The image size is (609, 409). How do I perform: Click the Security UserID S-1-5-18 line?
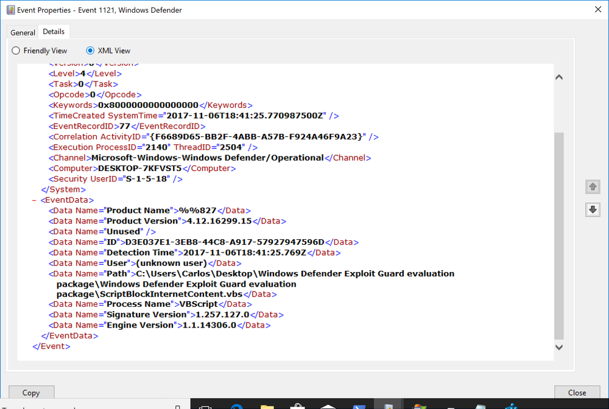pyautogui.click(x=115, y=179)
